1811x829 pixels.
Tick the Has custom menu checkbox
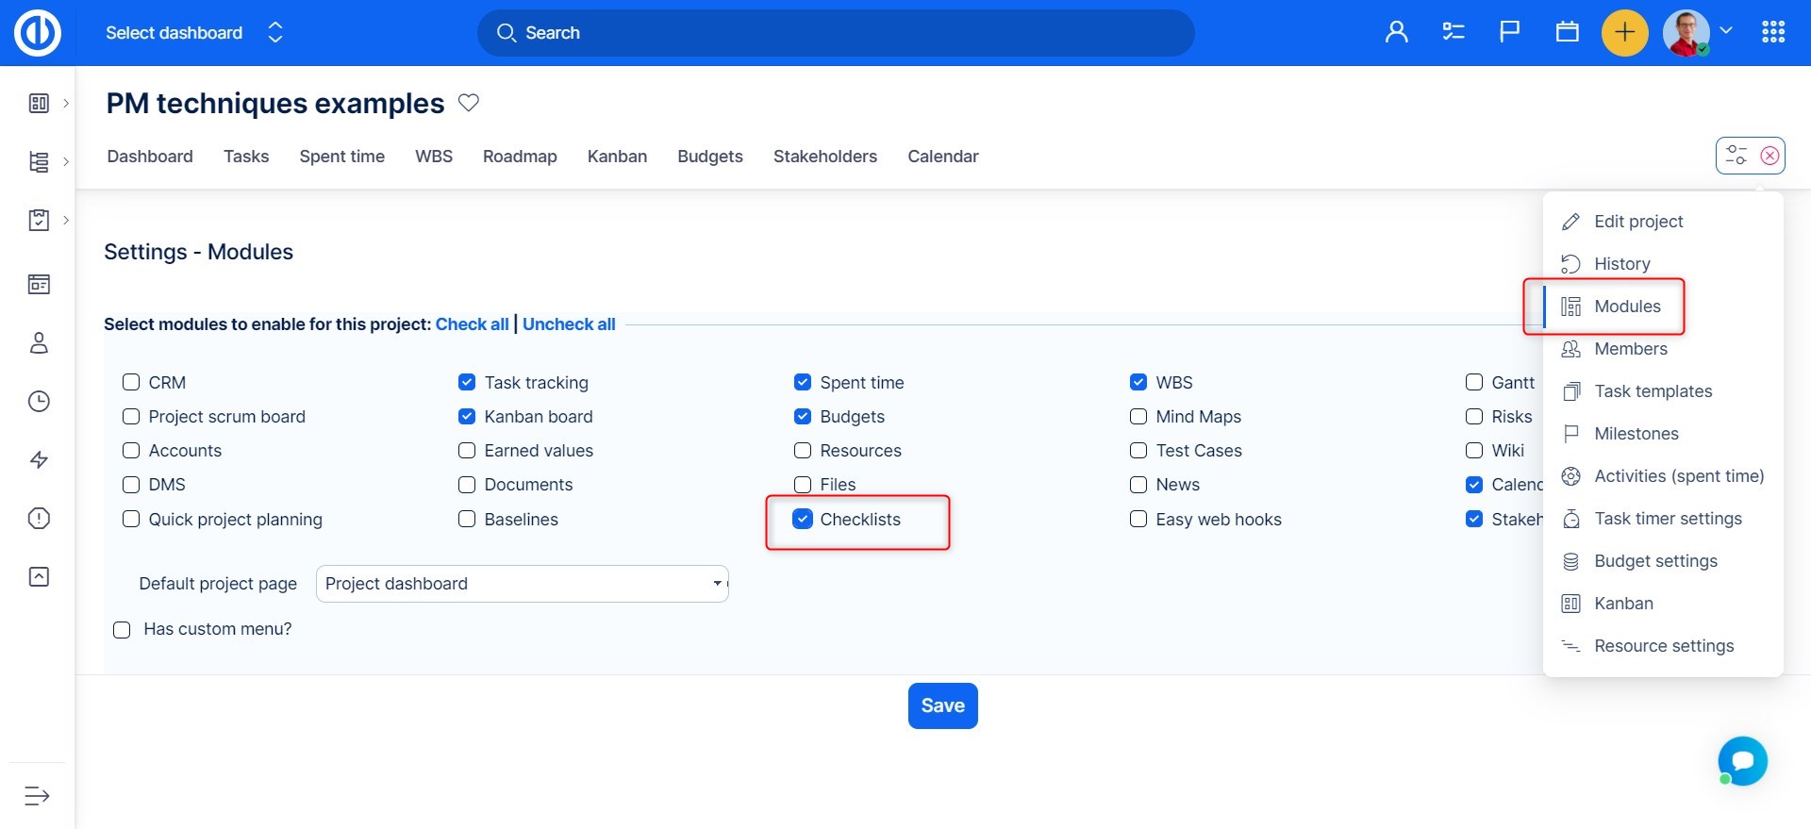click(x=122, y=630)
